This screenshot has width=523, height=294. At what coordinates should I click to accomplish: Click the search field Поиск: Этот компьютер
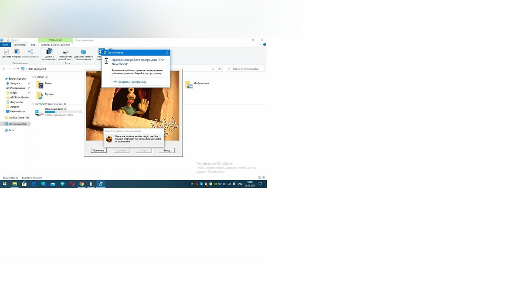pyautogui.click(x=246, y=69)
